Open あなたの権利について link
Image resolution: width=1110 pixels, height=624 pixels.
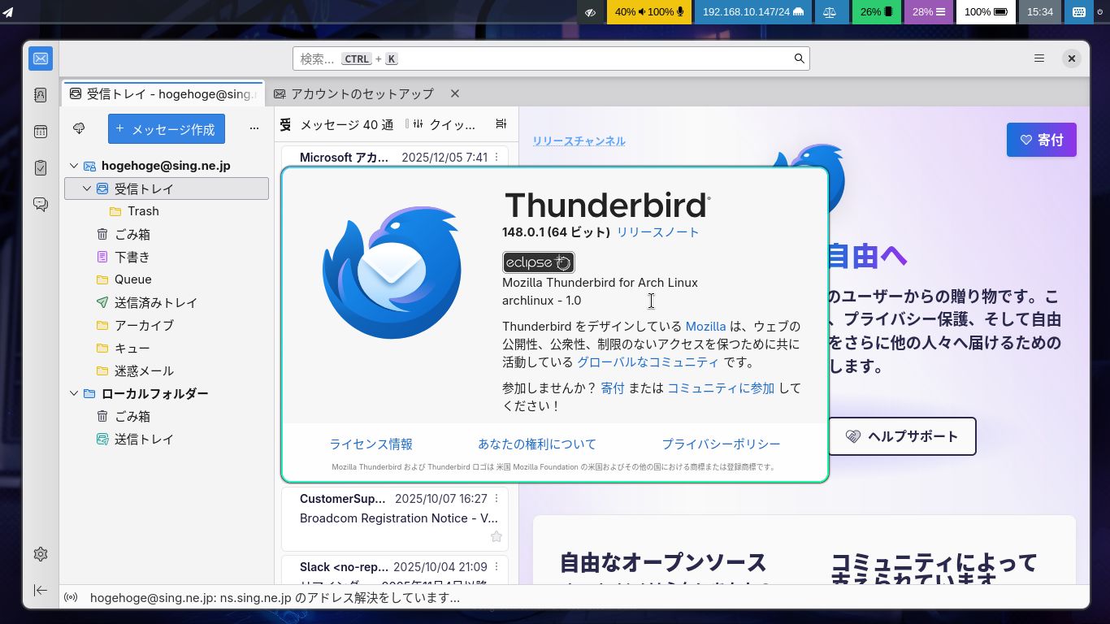tap(537, 444)
